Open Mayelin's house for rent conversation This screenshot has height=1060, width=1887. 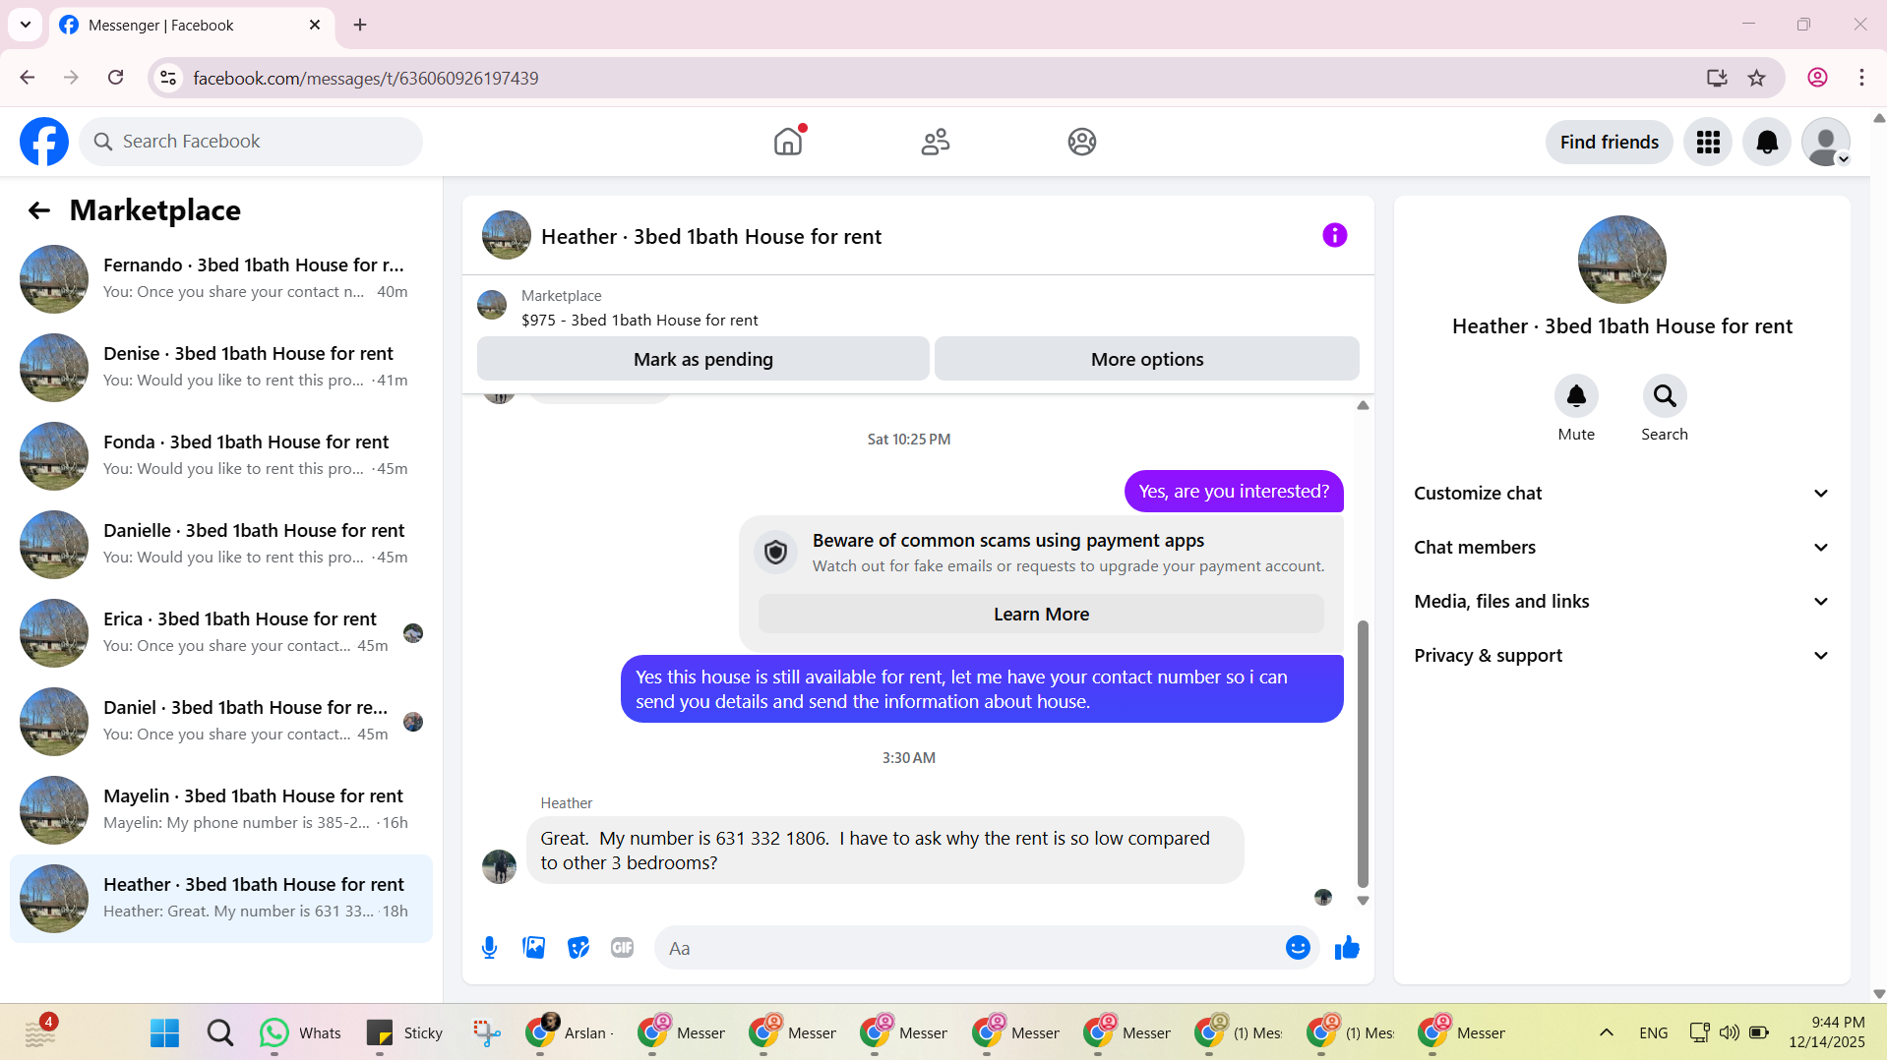tap(221, 810)
